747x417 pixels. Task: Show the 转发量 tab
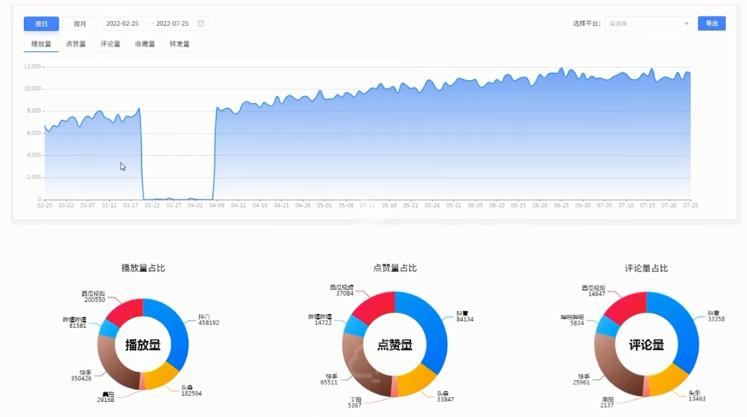(179, 44)
